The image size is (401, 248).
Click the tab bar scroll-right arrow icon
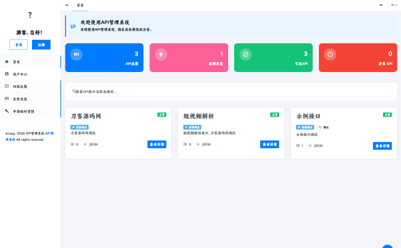tap(381, 5)
